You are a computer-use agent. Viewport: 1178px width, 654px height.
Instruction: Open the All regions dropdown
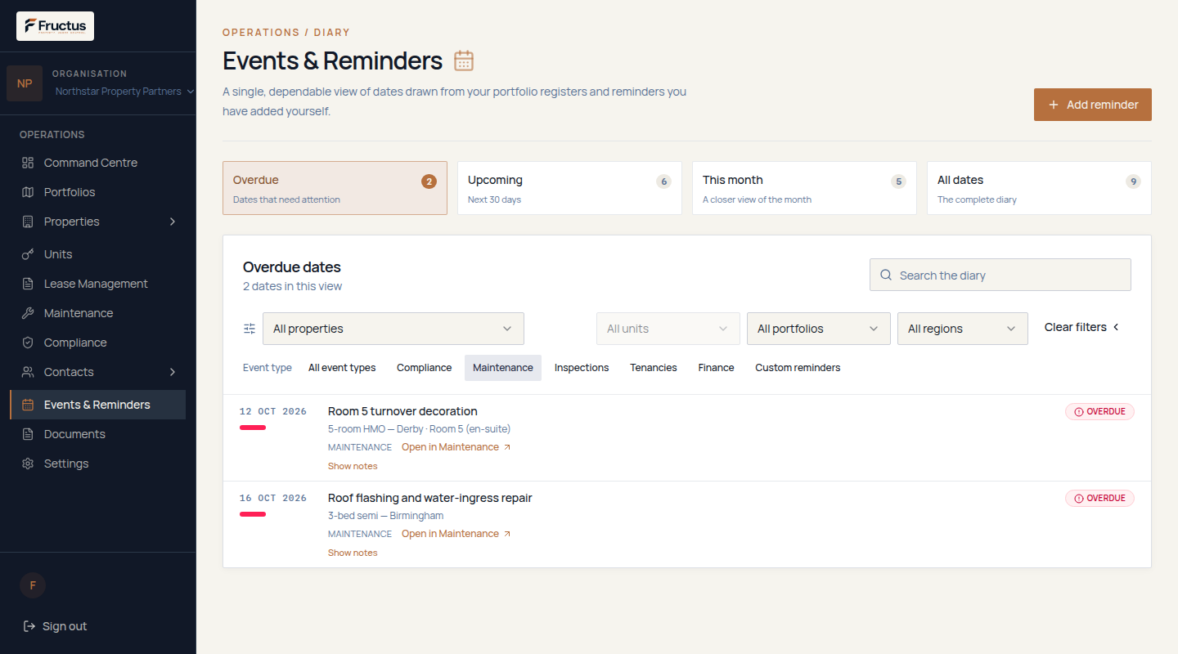963,329
